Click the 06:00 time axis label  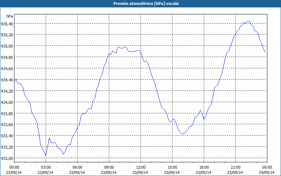click(77, 167)
